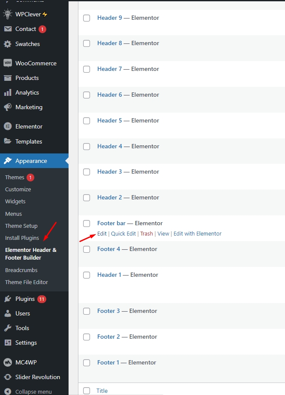This screenshot has width=285, height=395.
Task: Toggle select-all checkbox beside Title
Action: 87,391
